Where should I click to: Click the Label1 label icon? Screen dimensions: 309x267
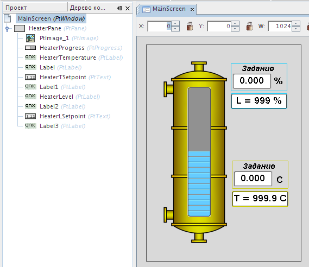click(30, 87)
